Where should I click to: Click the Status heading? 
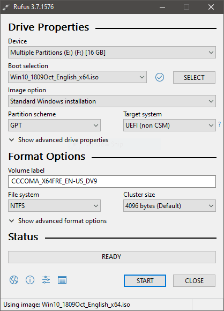23,237
